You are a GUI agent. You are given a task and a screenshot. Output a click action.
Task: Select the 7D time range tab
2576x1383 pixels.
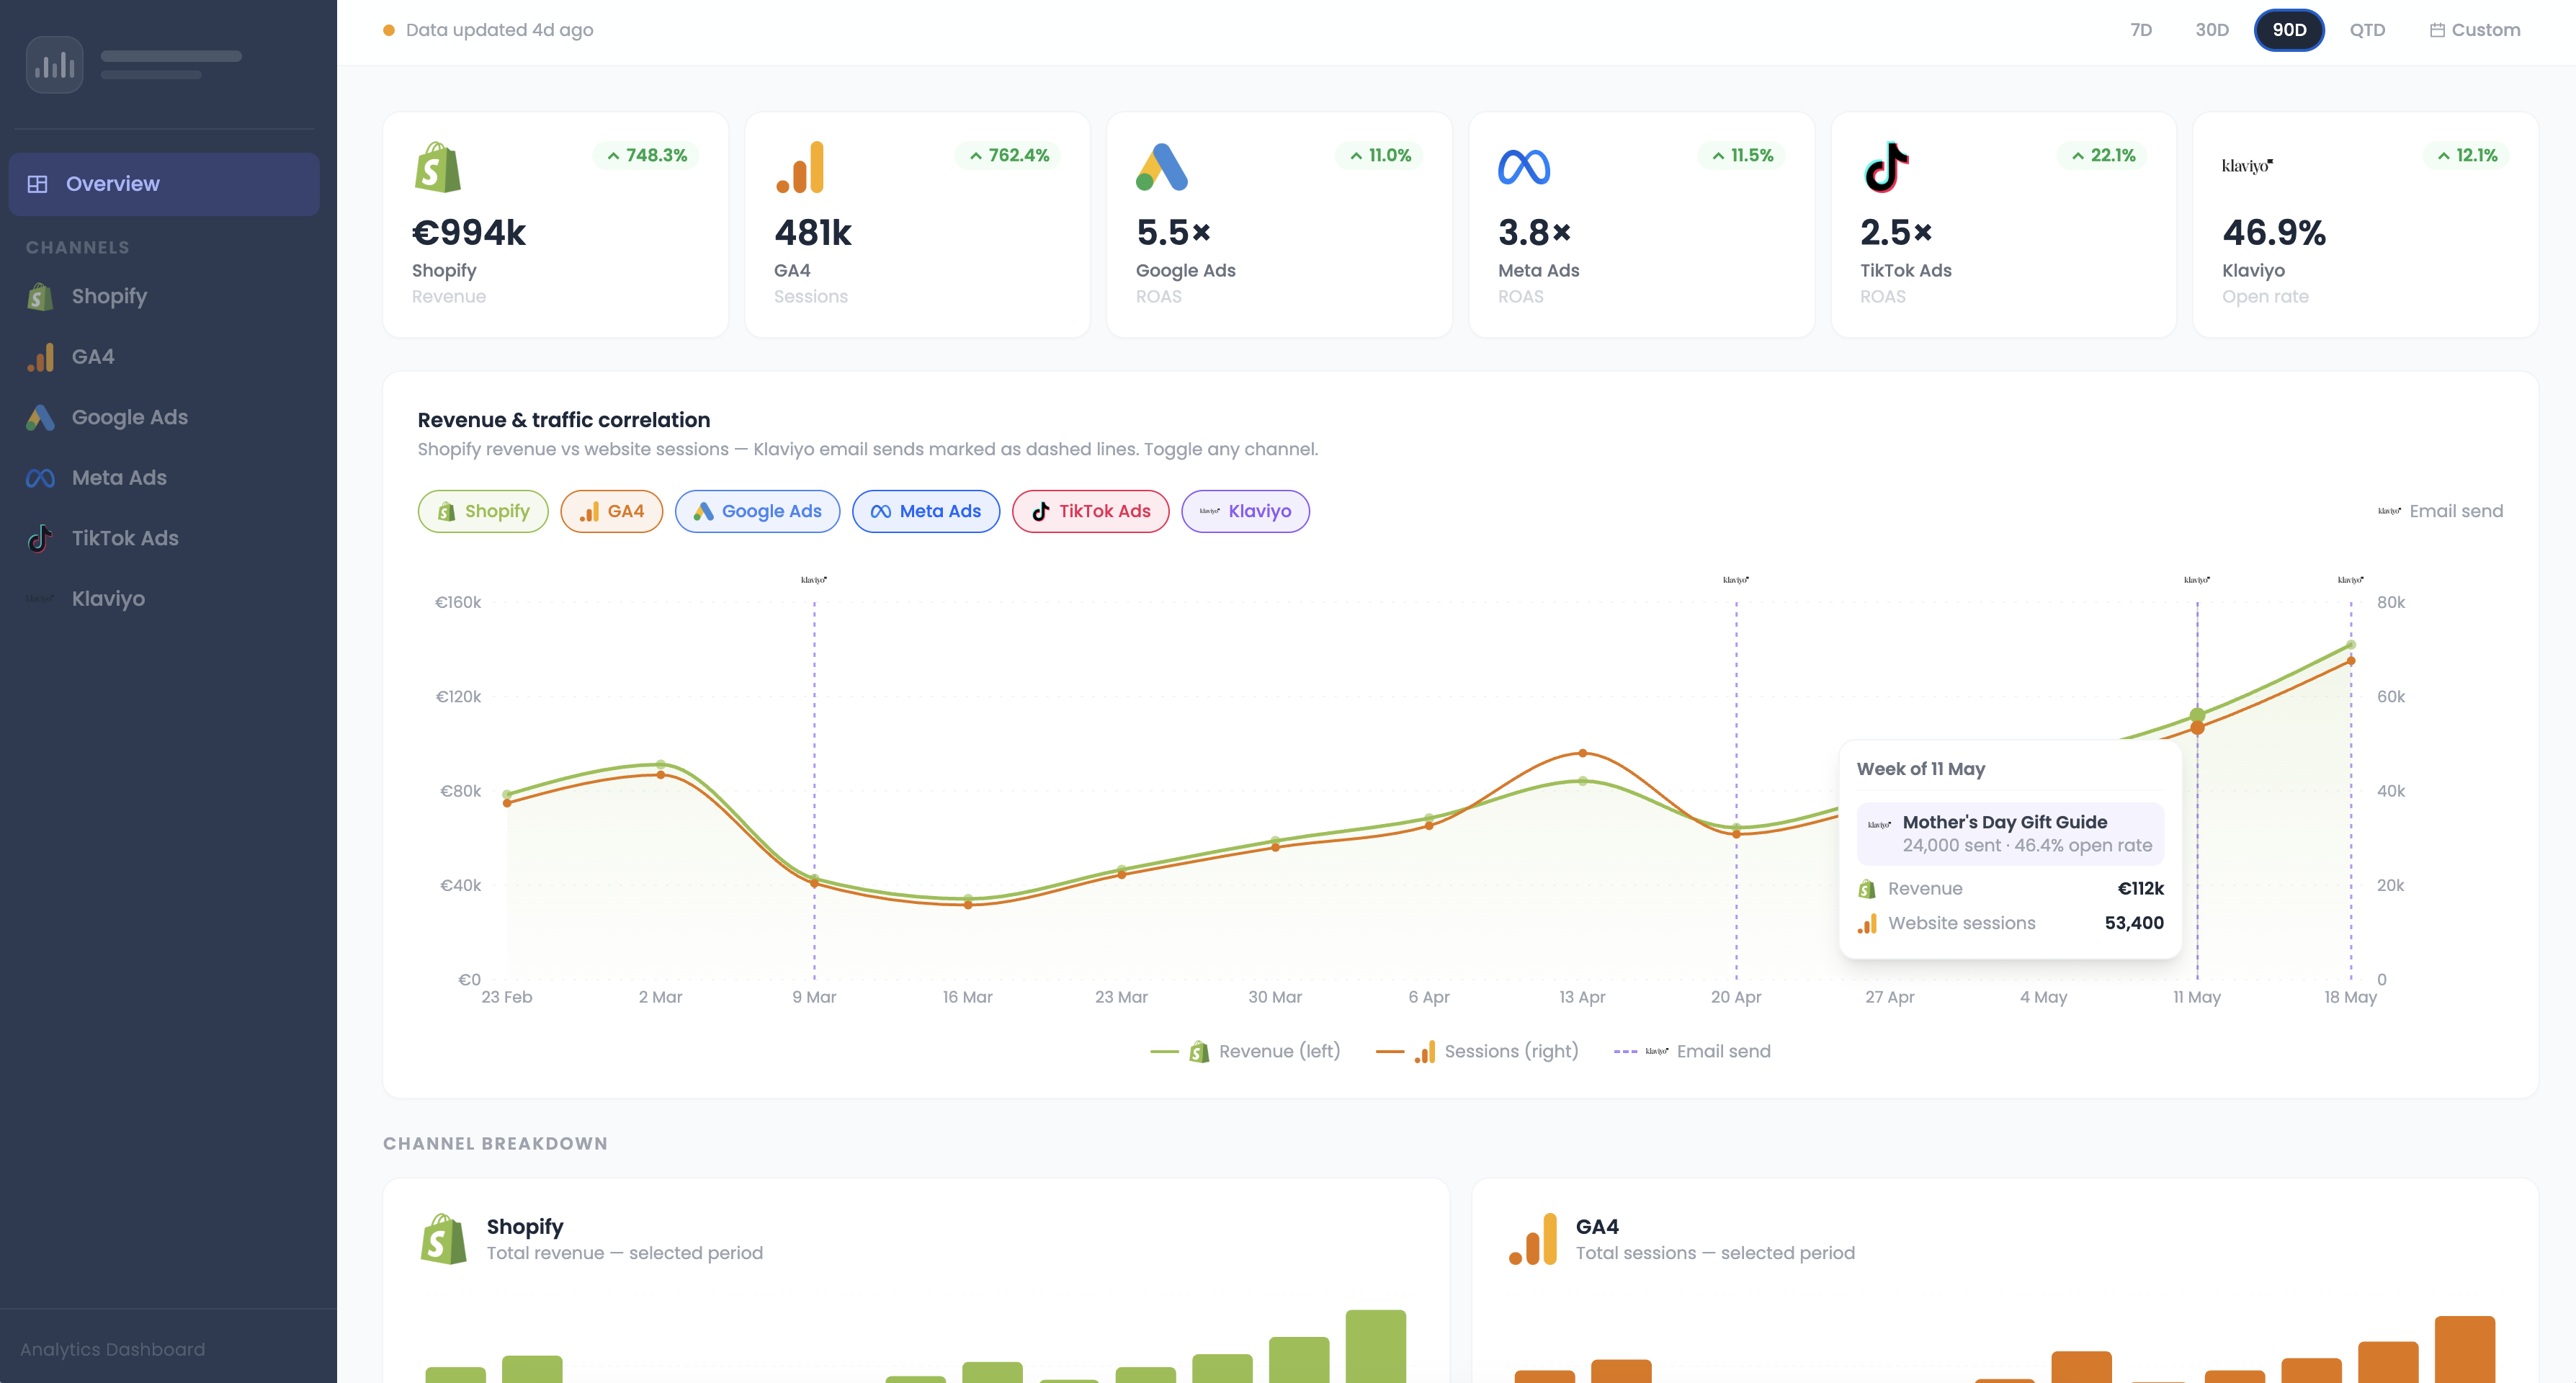[x=2141, y=30]
